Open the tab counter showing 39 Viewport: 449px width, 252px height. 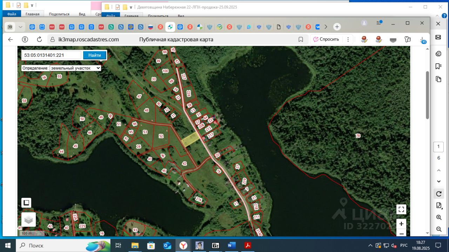(x=10, y=27)
